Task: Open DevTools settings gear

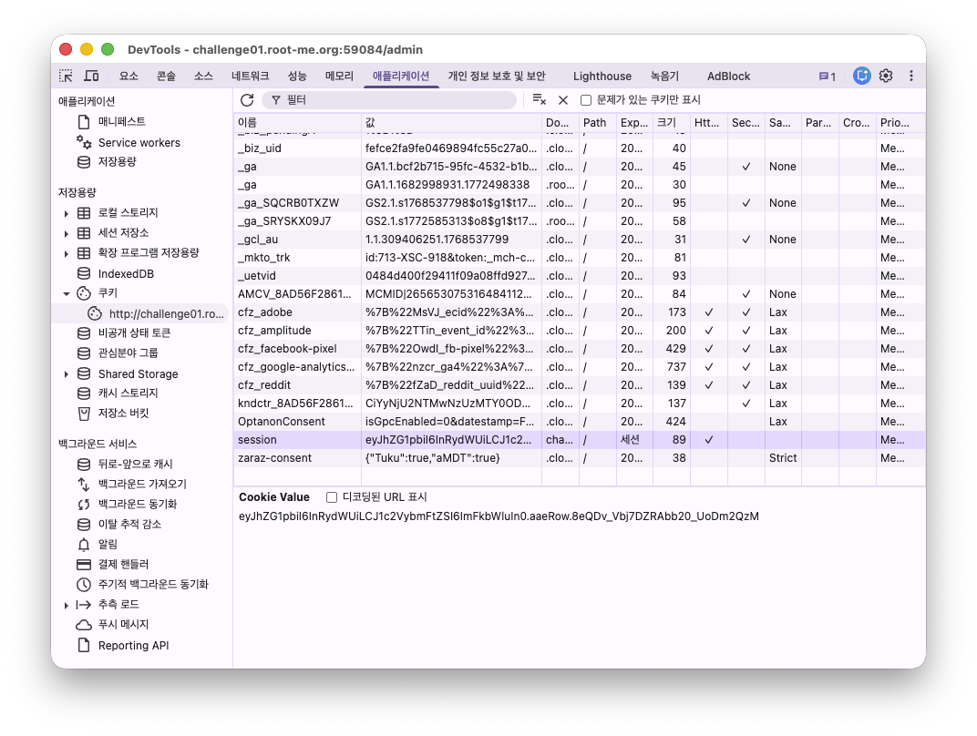Action: point(886,76)
